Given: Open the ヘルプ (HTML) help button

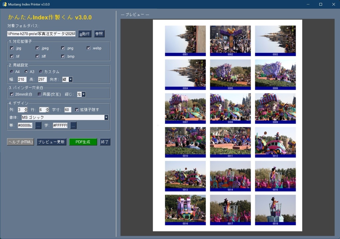Looking at the screenshot, I should click(x=20, y=142).
